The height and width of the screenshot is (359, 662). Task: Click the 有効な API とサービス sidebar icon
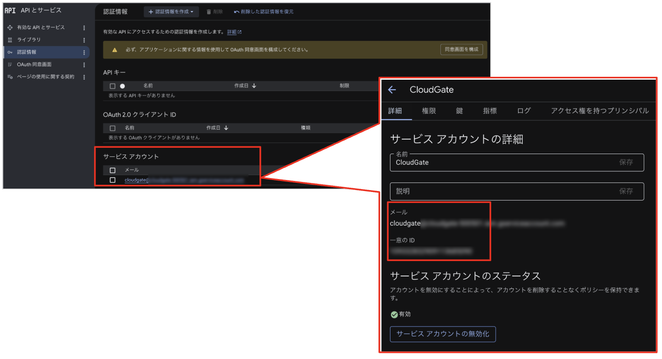(10, 28)
